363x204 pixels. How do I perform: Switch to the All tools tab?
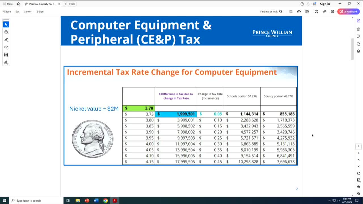click(7, 12)
